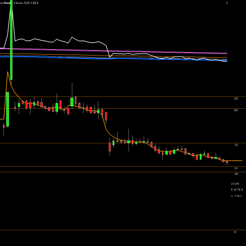
Task: Click the top-right scale label "1"
Action: [x=227, y=3]
